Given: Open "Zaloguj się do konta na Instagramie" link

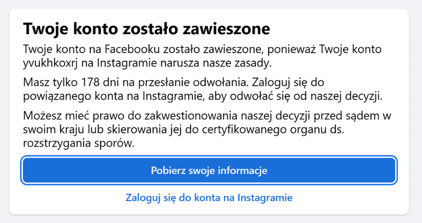Looking at the screenshot, I should (209, 198).
